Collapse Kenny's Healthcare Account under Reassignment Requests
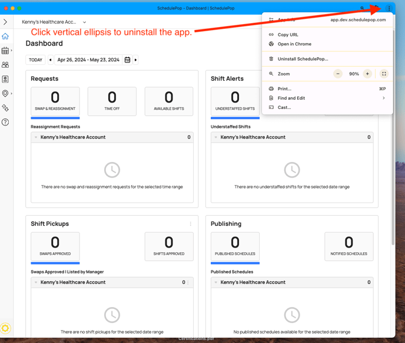Screen dimensions: 405x343 [x=36, y=137]
